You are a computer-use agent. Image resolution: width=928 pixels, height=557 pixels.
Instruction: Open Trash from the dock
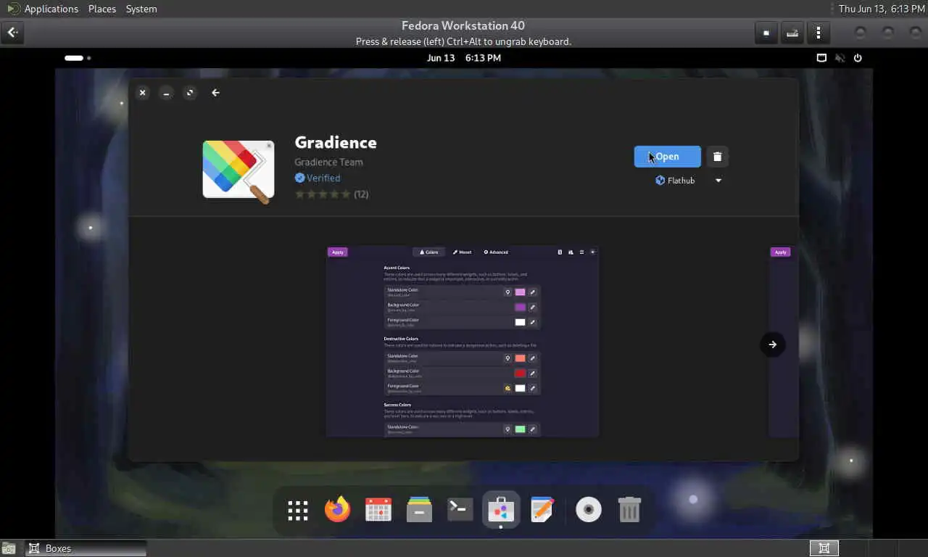click(x=629, y=510)
